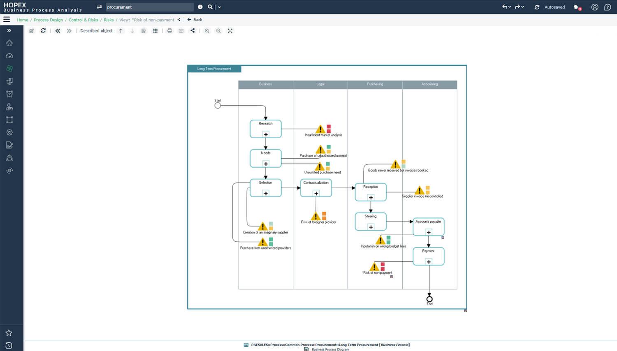
Task: Zoom out of the diagram
Action: click(218, 31)
